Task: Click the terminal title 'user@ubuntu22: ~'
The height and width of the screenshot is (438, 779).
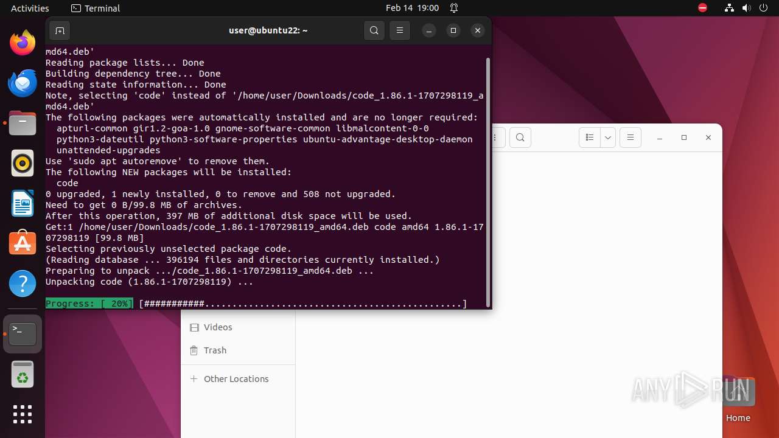Action: 268,30
